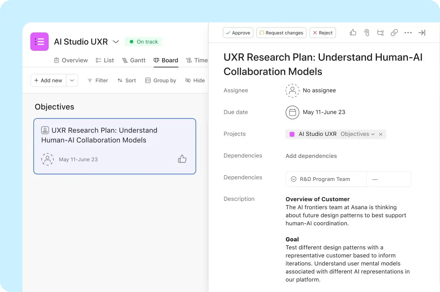Click the Objectives column heading
Screen dimensions: 440x292
pos(54,107)
